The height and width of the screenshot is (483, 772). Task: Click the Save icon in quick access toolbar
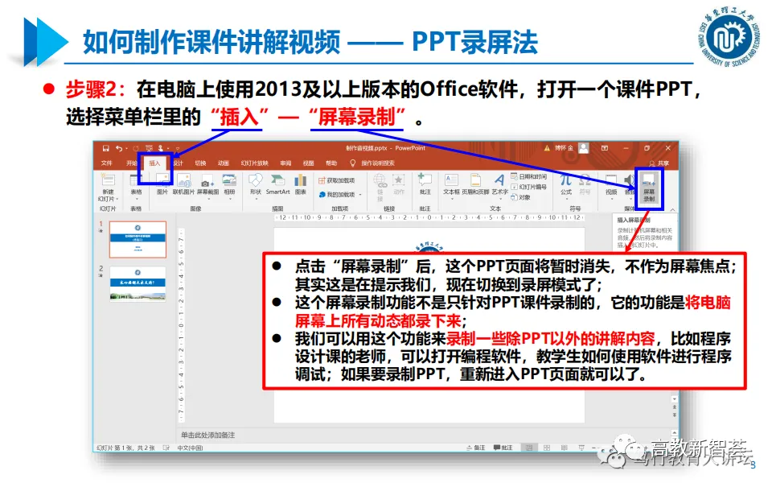pos(105,148)
